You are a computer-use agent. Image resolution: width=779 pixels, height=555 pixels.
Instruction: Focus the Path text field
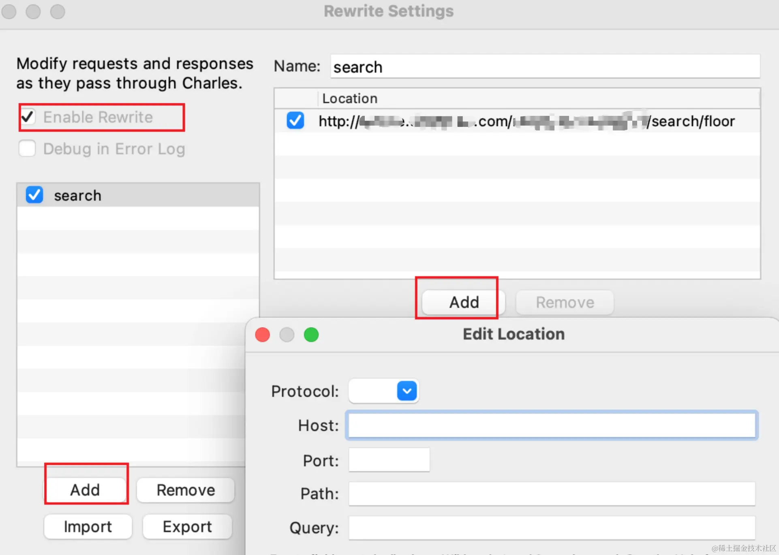552,494
